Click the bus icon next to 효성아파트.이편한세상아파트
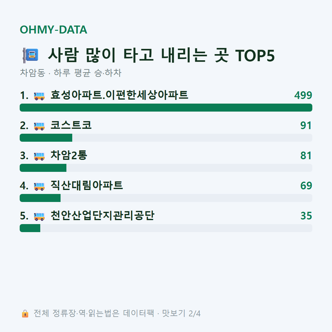This screenshot has height=332, width=332. tap(39, 96)
